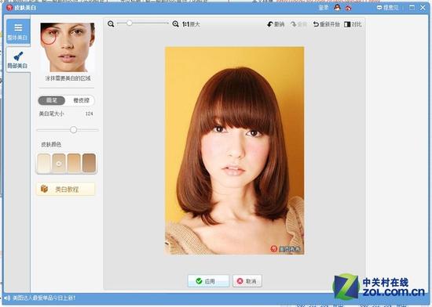Click the zoom in magnifier icon
Screen dimensions: 432x307
175,24
